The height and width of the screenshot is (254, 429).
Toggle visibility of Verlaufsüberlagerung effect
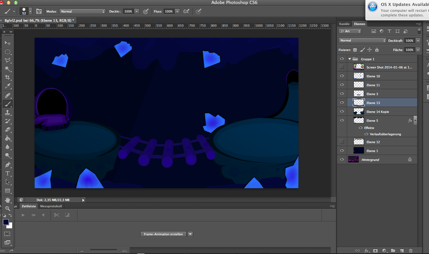366,134
